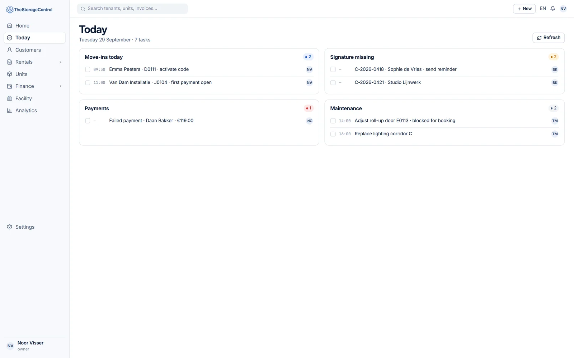Image resolution: width=574 pixels, height=358 pixels.
Task: Check off C-2026-0418 Sophie de Vries
Action: click(x=333, y=69)
